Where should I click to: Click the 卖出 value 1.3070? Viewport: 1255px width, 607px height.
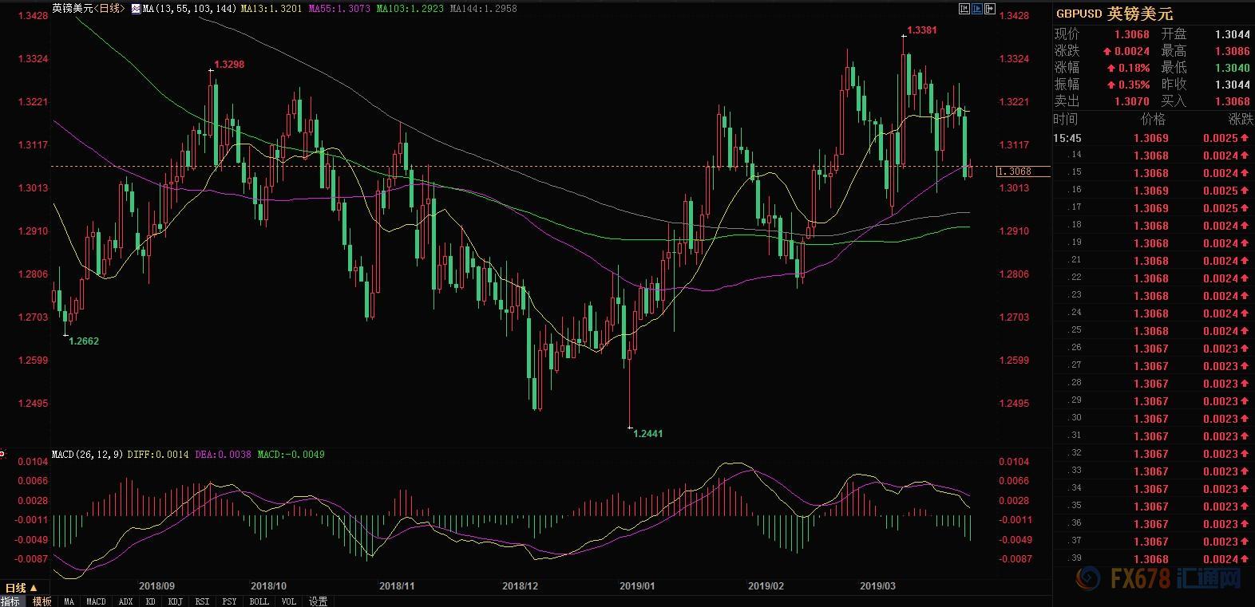pos(1131,101)
